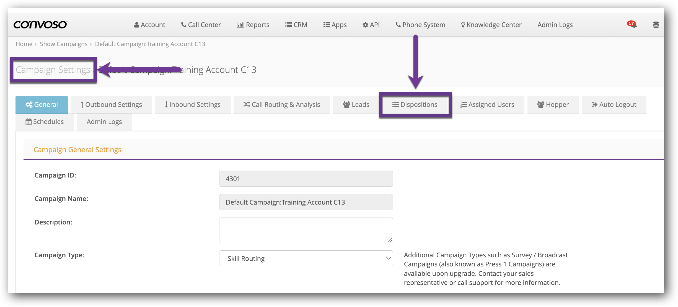This screenshot has width=678, height=307.
Task: Open the notifications bell with badge 17
Action: (x=632, y=25)
